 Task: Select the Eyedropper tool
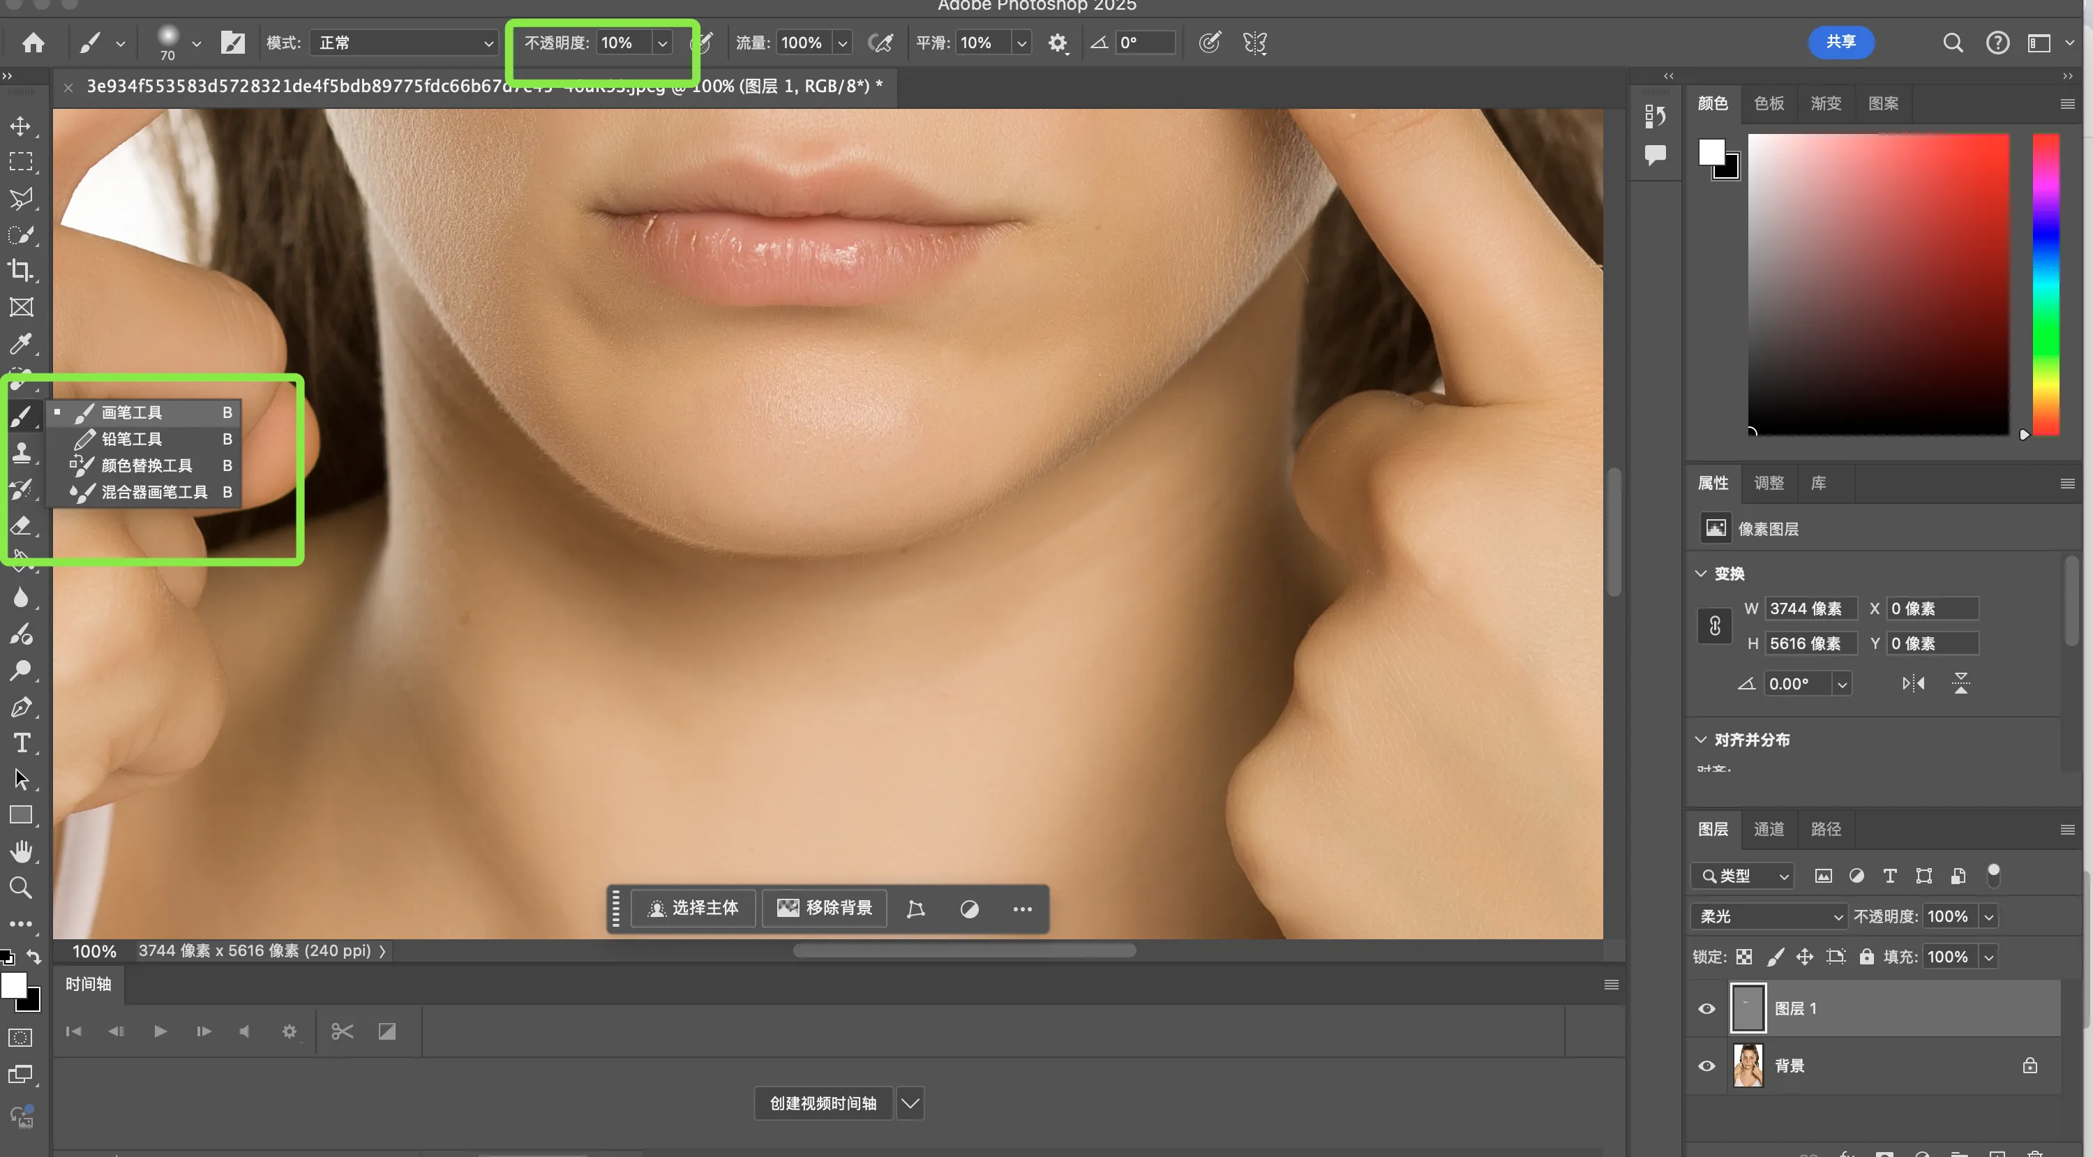[21, 343]
